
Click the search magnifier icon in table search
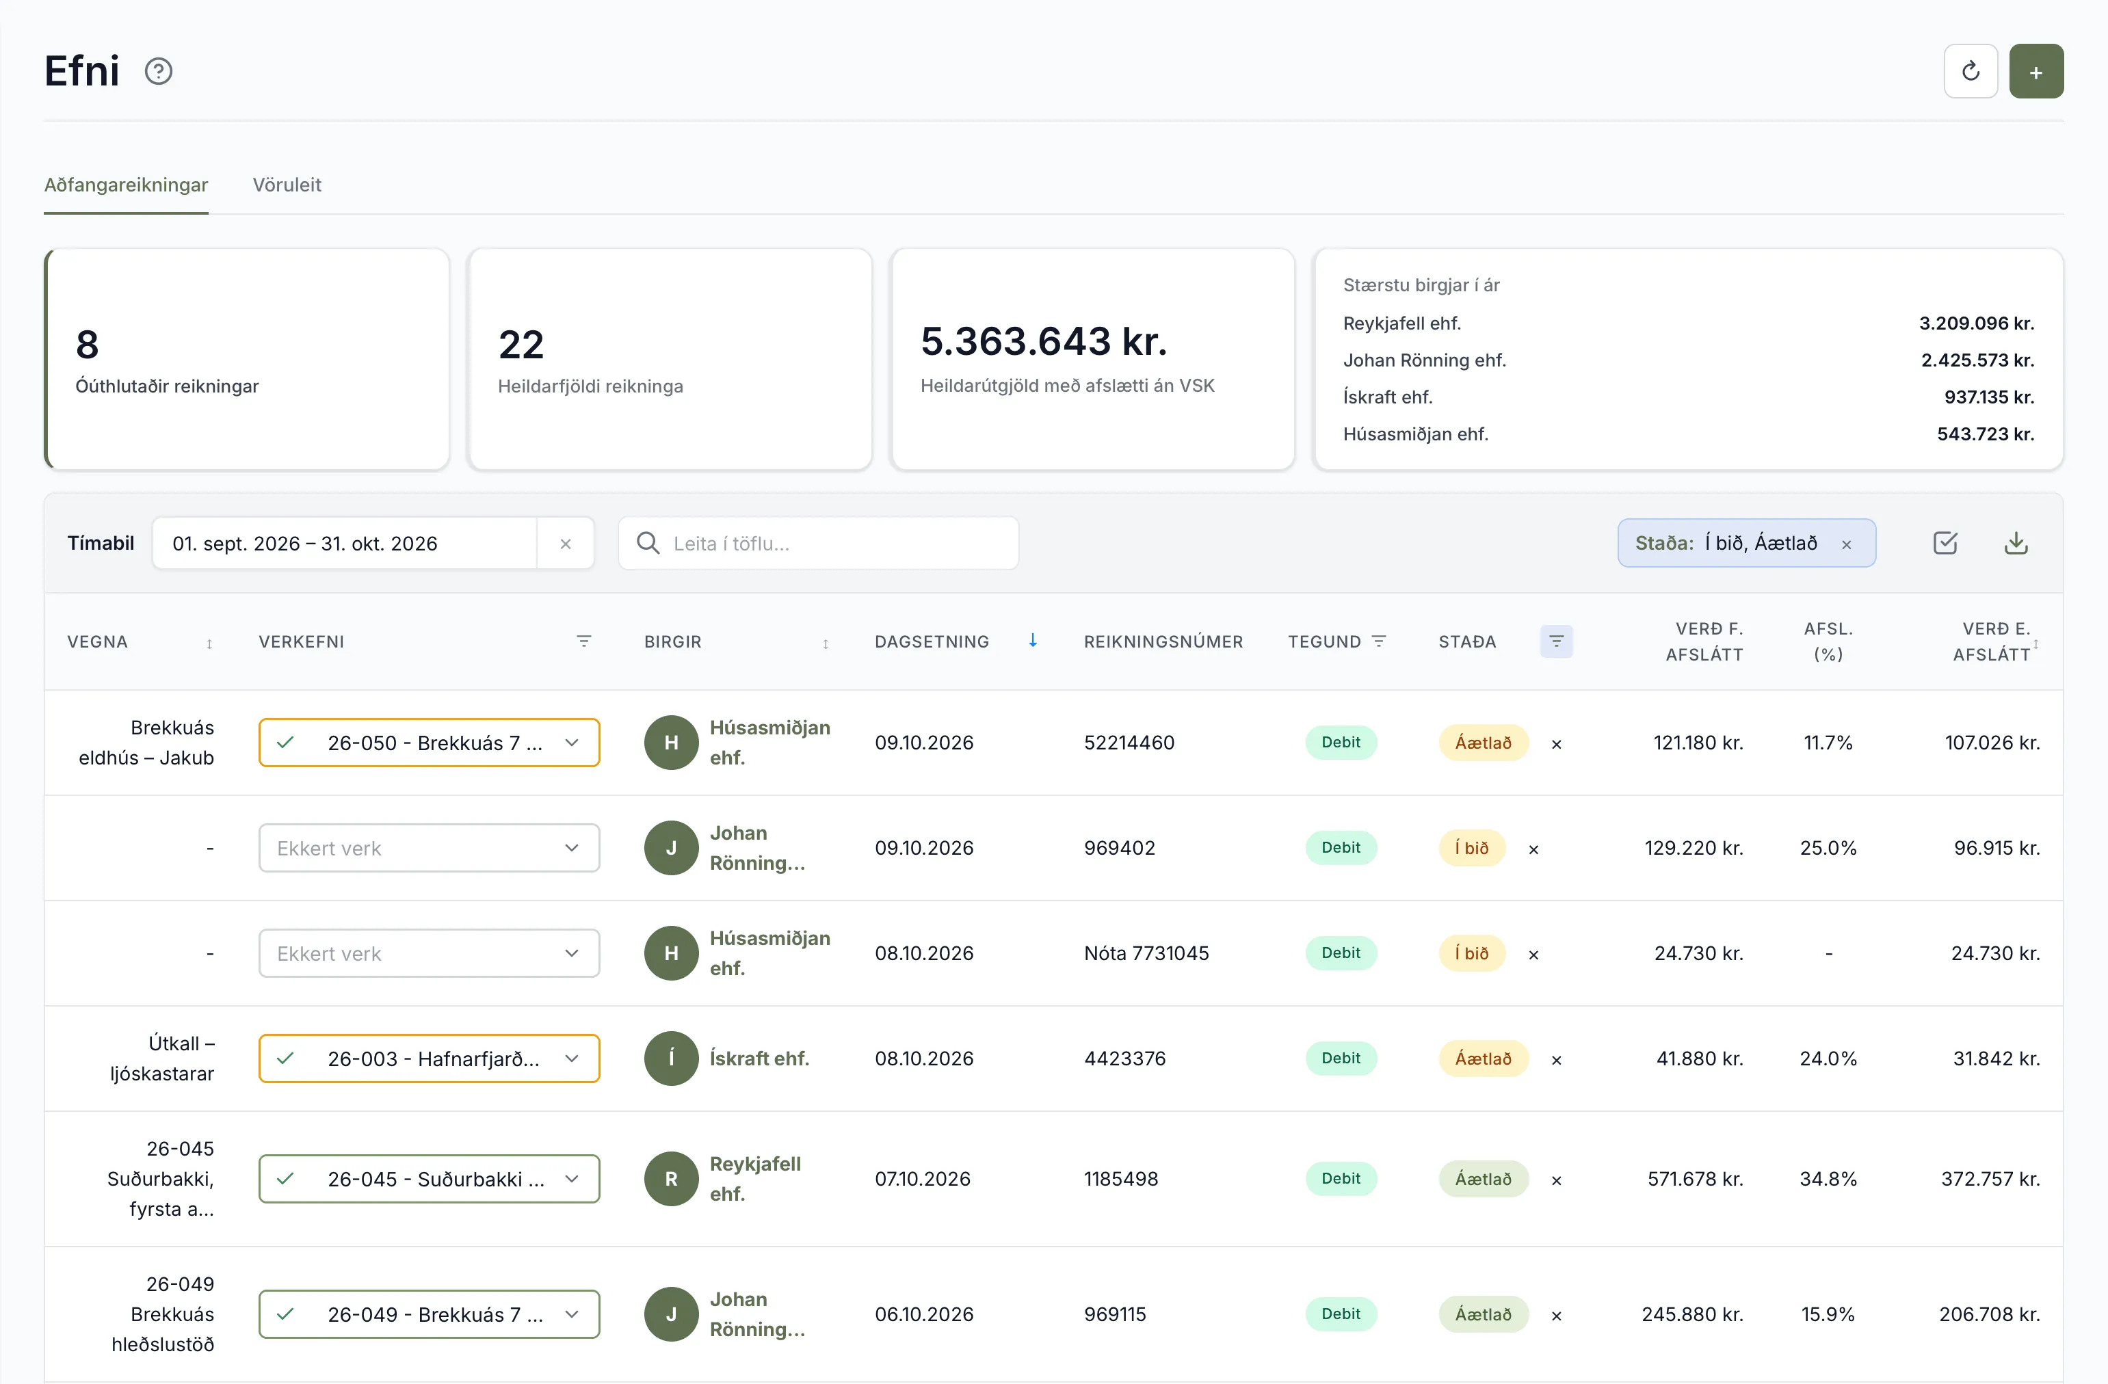click(648, 543)
